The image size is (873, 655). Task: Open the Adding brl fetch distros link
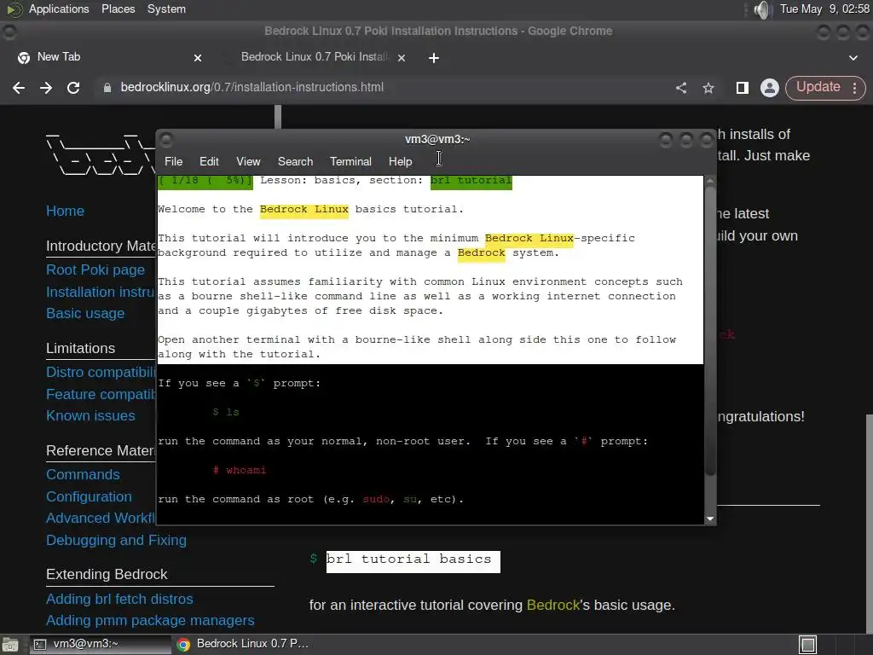[x=119, y=599]
